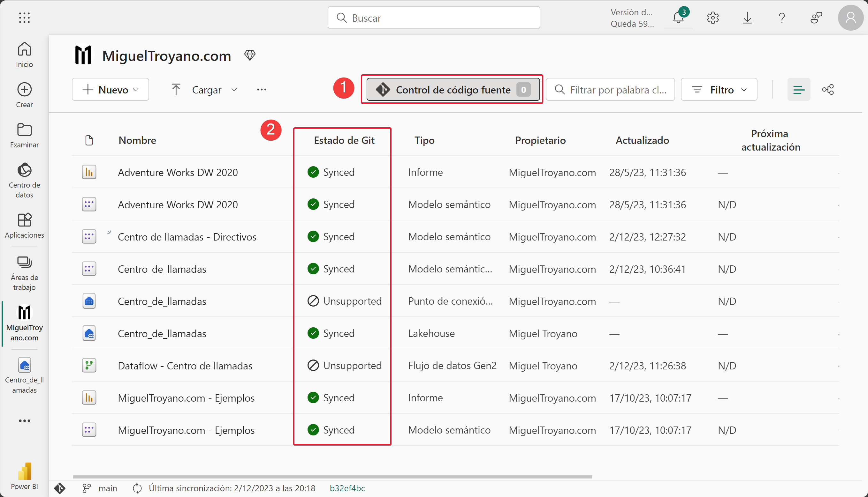Open more toolbar options ellipsis
Viewport: 868px width, 497px height.
[262, 89]
